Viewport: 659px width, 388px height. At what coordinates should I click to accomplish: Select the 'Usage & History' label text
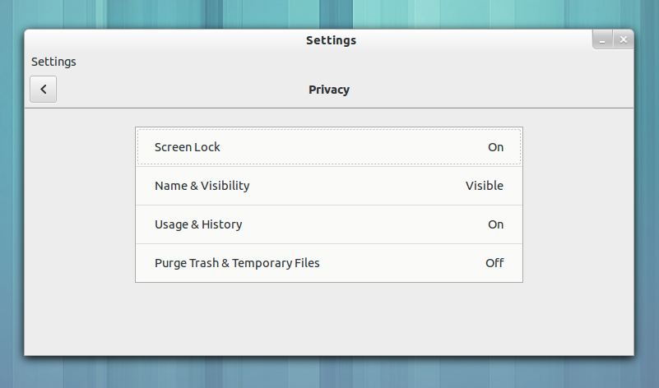point(198,224)
